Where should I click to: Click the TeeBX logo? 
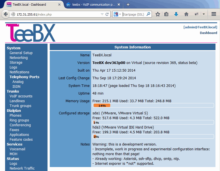click(31, 33)
